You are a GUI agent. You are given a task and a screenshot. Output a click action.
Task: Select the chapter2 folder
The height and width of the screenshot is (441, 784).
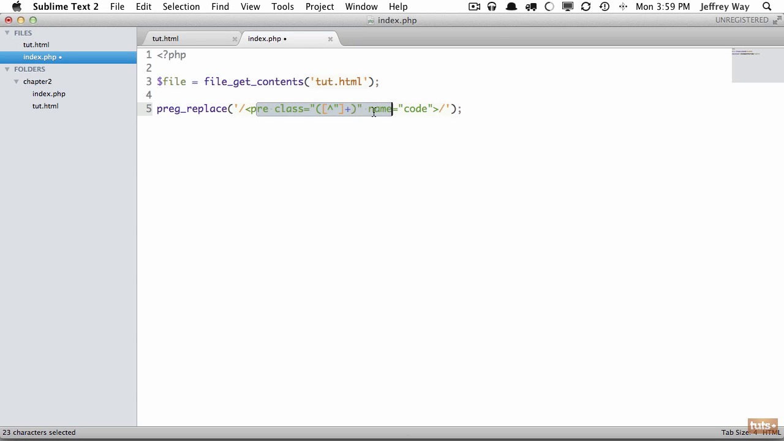37,81
